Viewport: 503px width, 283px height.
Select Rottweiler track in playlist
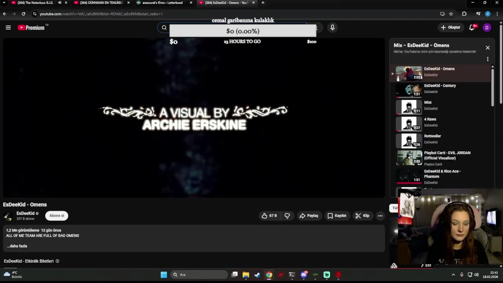click(440, 141)
